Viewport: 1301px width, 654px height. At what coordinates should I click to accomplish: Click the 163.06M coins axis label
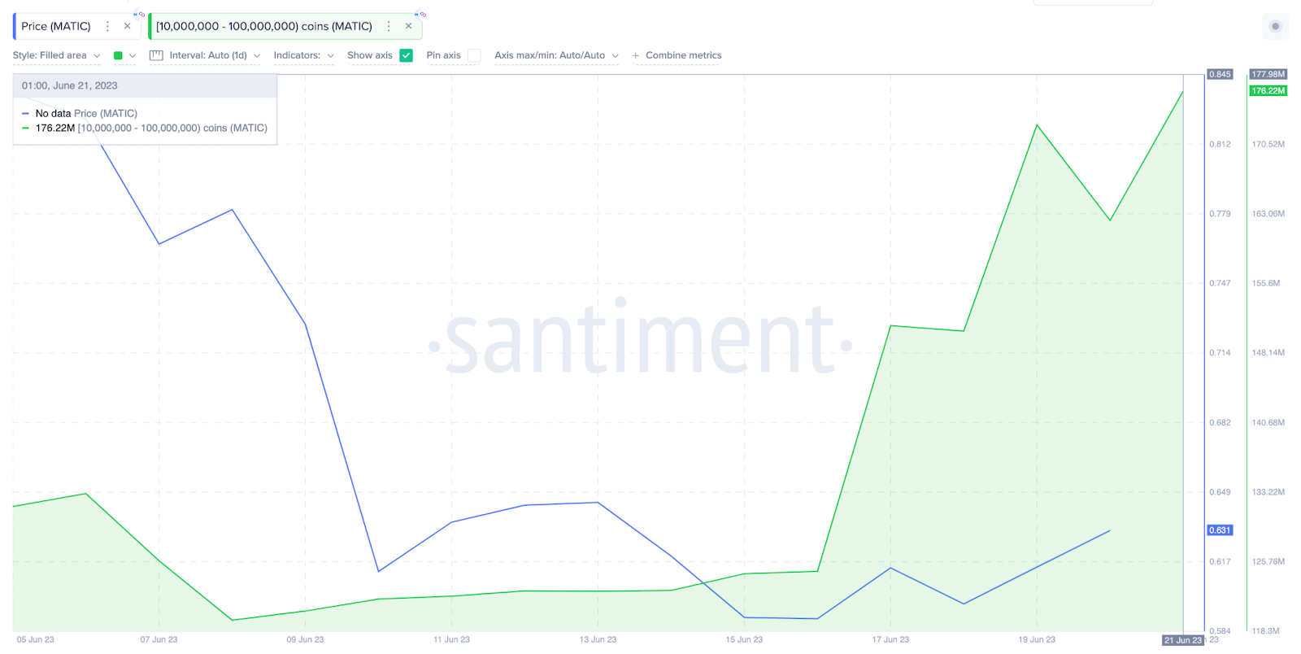point(1268,214)
